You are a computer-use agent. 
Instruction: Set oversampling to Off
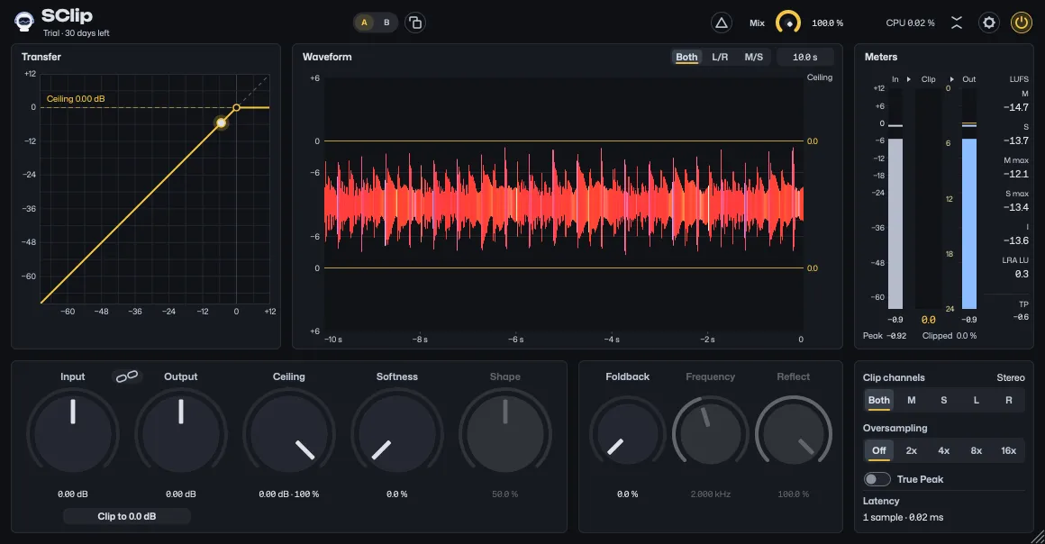(879, 450)
